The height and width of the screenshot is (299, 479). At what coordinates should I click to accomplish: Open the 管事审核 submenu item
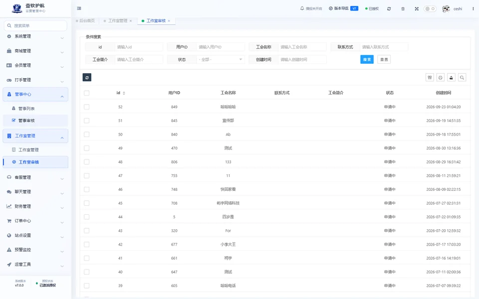35,121
